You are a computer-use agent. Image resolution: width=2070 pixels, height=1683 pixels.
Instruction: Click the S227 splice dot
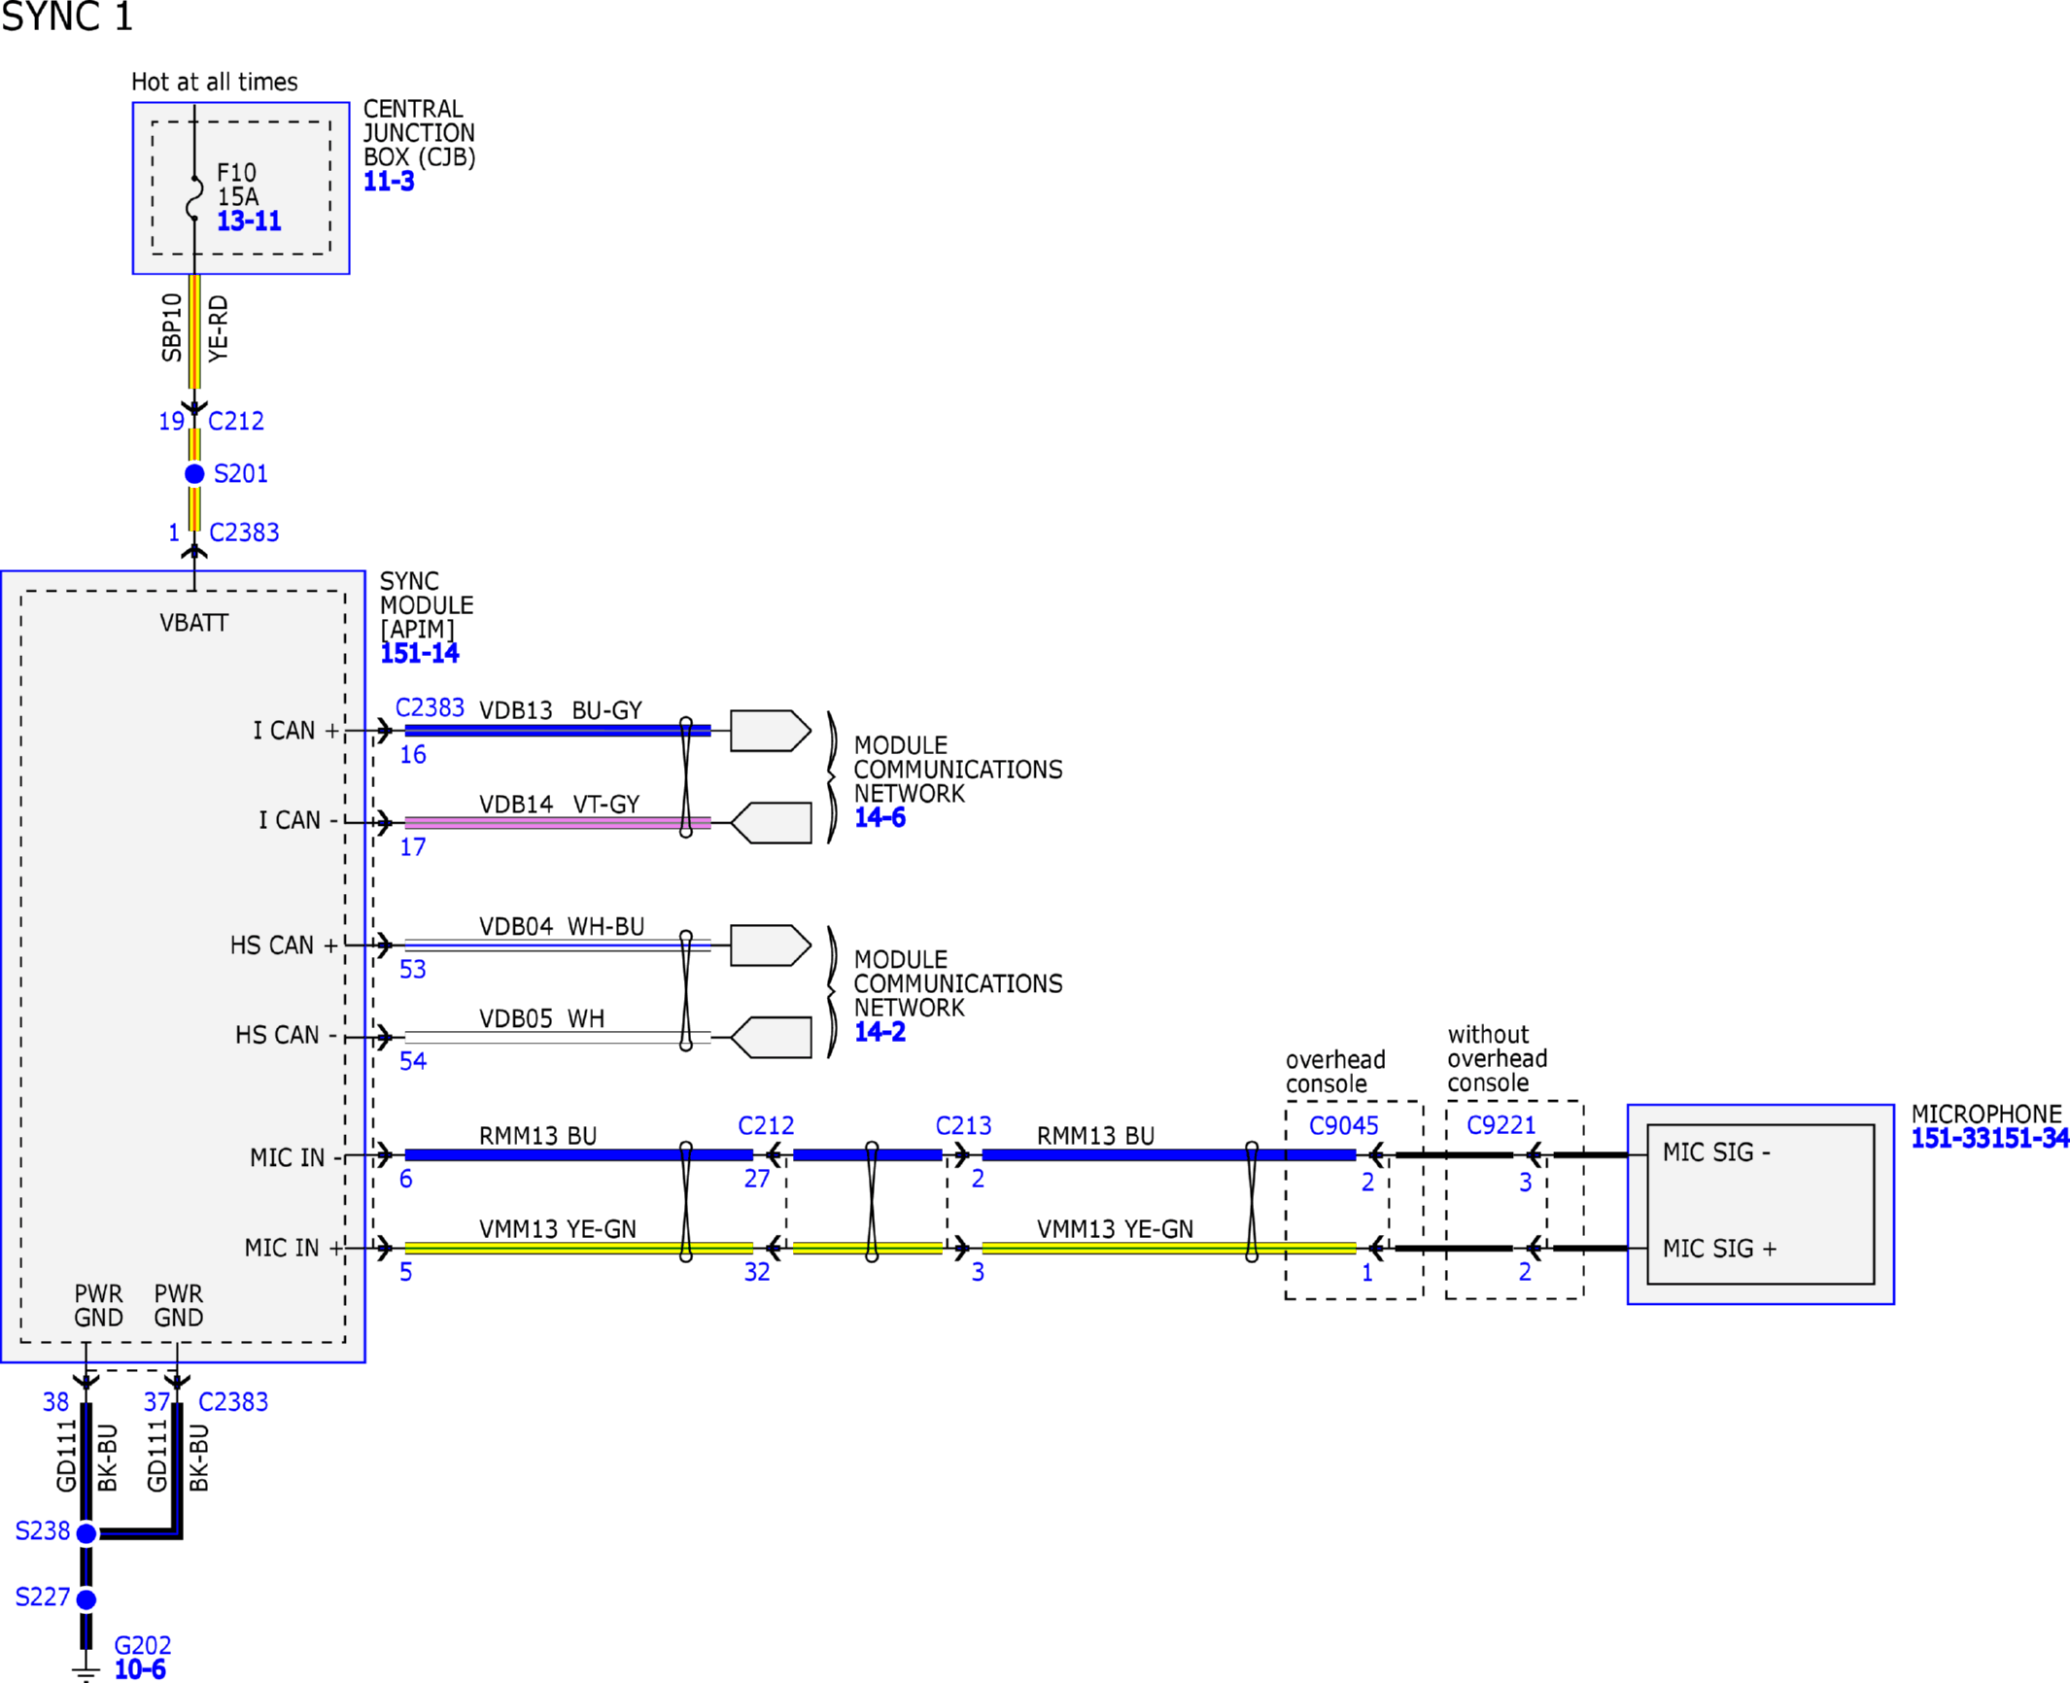(86, 1599)
